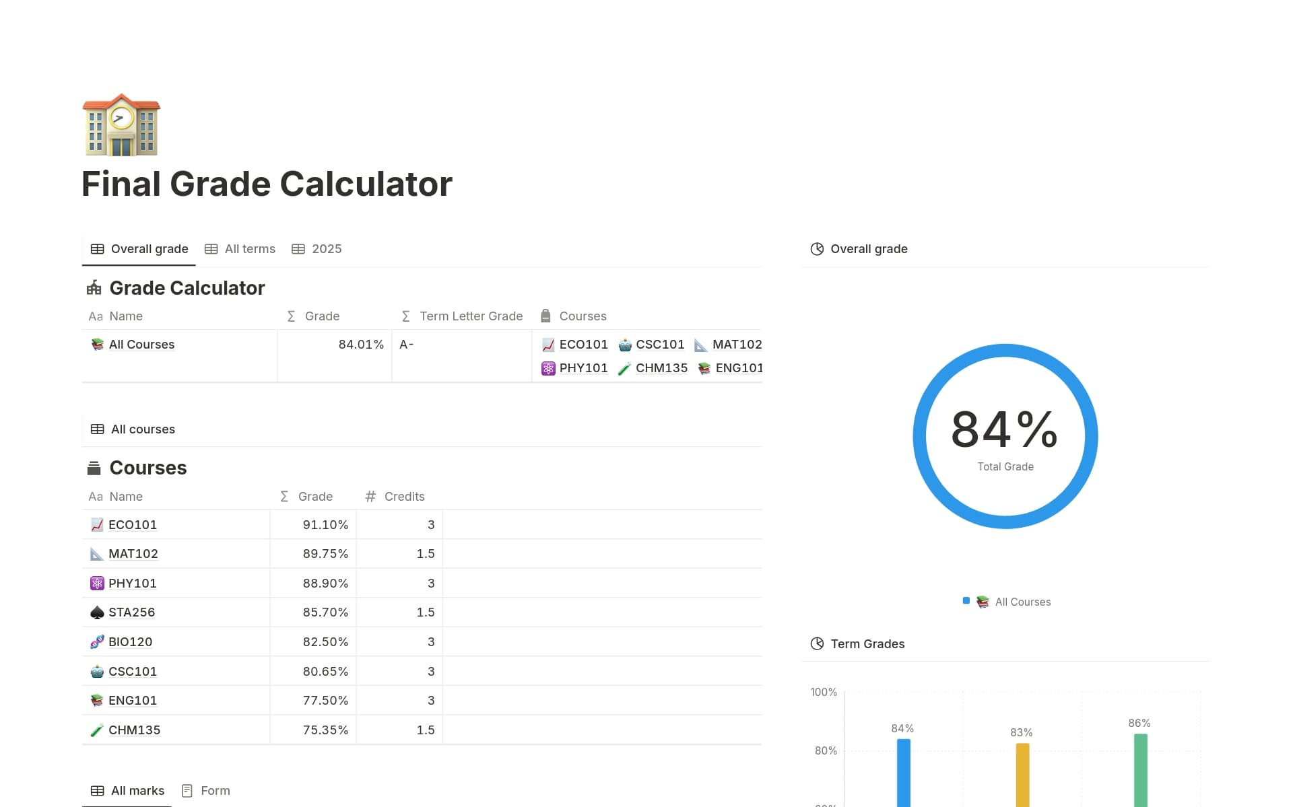Open the All Courses entry

pos(141,344)
